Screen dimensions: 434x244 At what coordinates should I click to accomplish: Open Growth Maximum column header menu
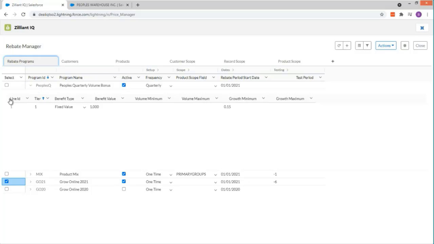[x=311, y=99]
